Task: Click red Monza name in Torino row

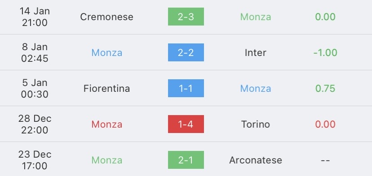Action: [x=107, y=124]
